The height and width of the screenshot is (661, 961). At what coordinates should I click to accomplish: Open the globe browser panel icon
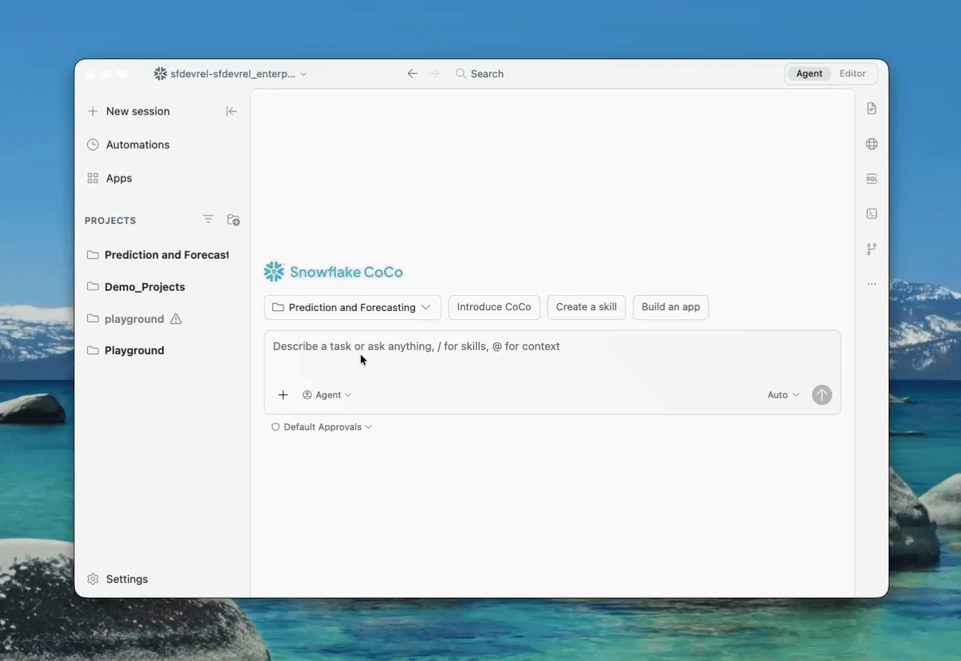[872, 144]
